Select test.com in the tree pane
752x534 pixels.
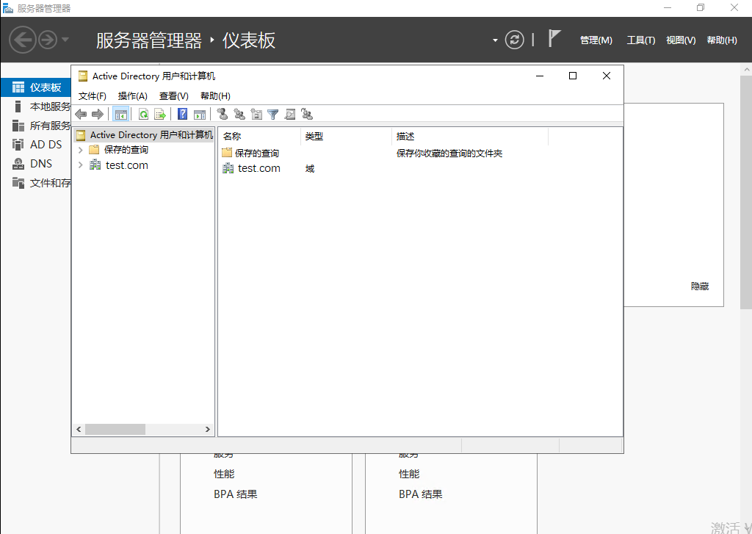pos(126,165)
